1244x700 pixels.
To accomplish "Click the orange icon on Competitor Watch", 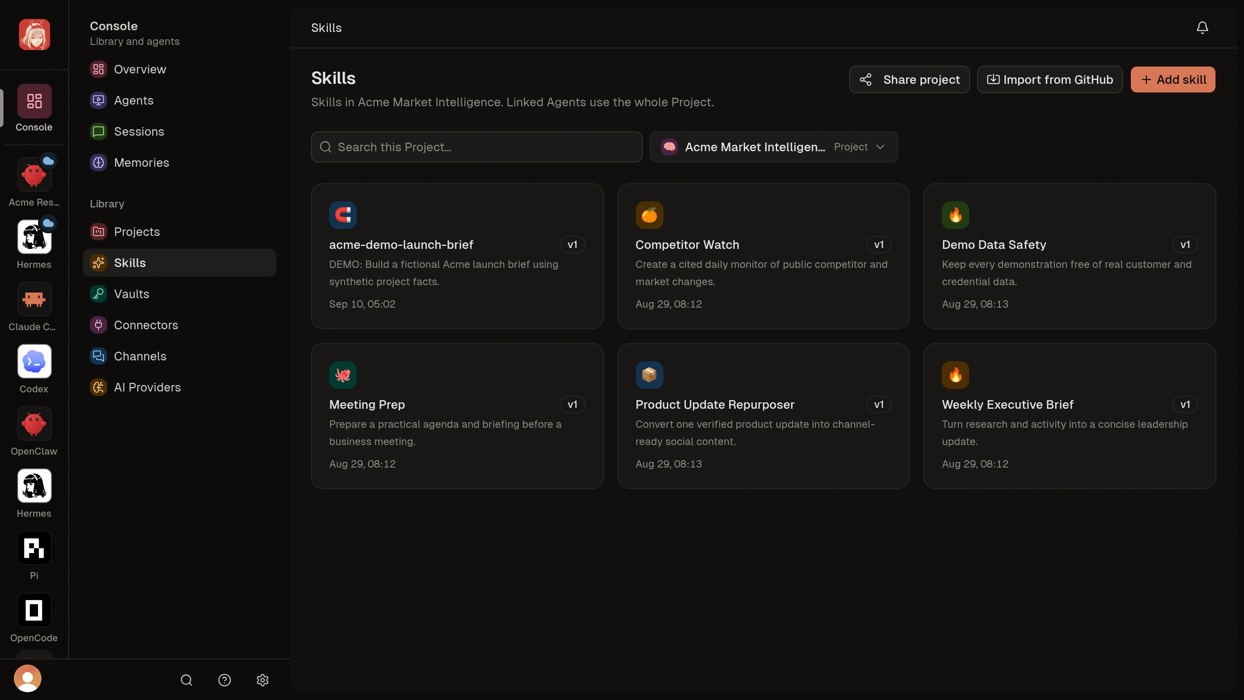I will coord(649,215).
